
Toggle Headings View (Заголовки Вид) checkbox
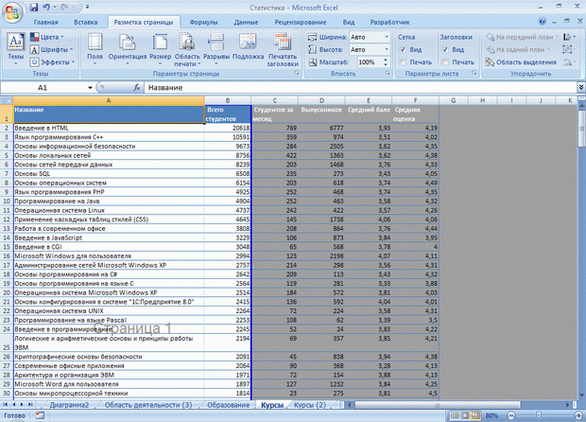(445, 49)
